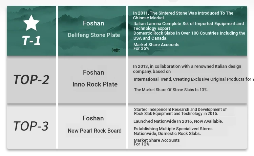Click the small boat in the painting
Screen dimensions: 254x156
pos(116,50)
